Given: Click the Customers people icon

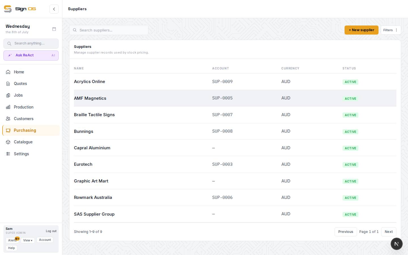Looking at the screenshot, I should [x=8, y=119].
